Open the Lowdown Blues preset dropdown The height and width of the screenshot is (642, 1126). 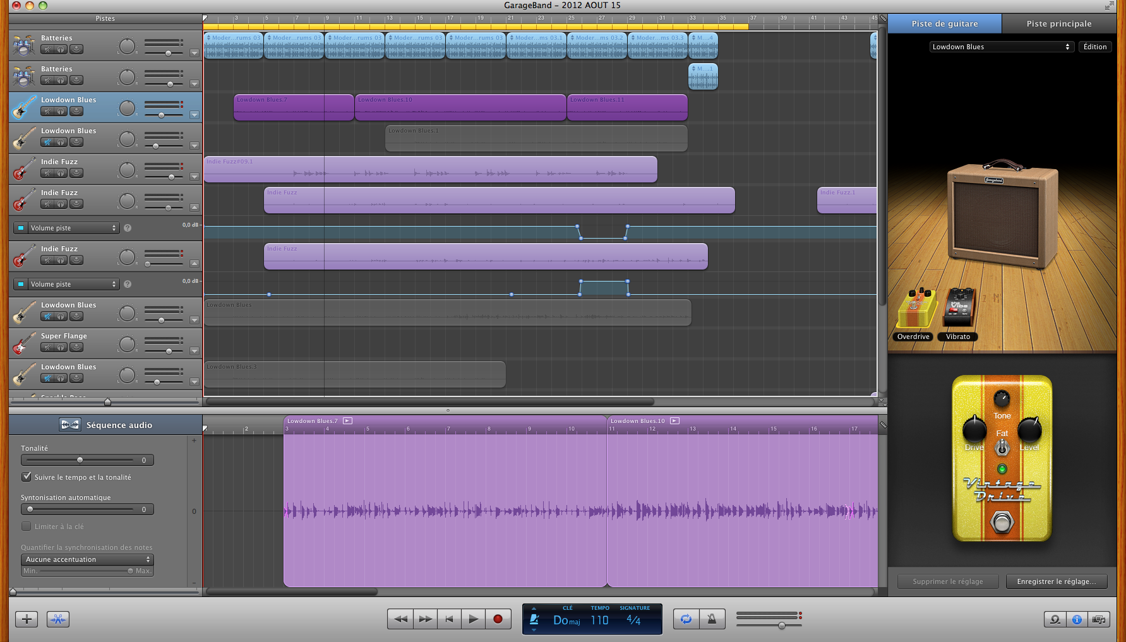(1001, 47)
